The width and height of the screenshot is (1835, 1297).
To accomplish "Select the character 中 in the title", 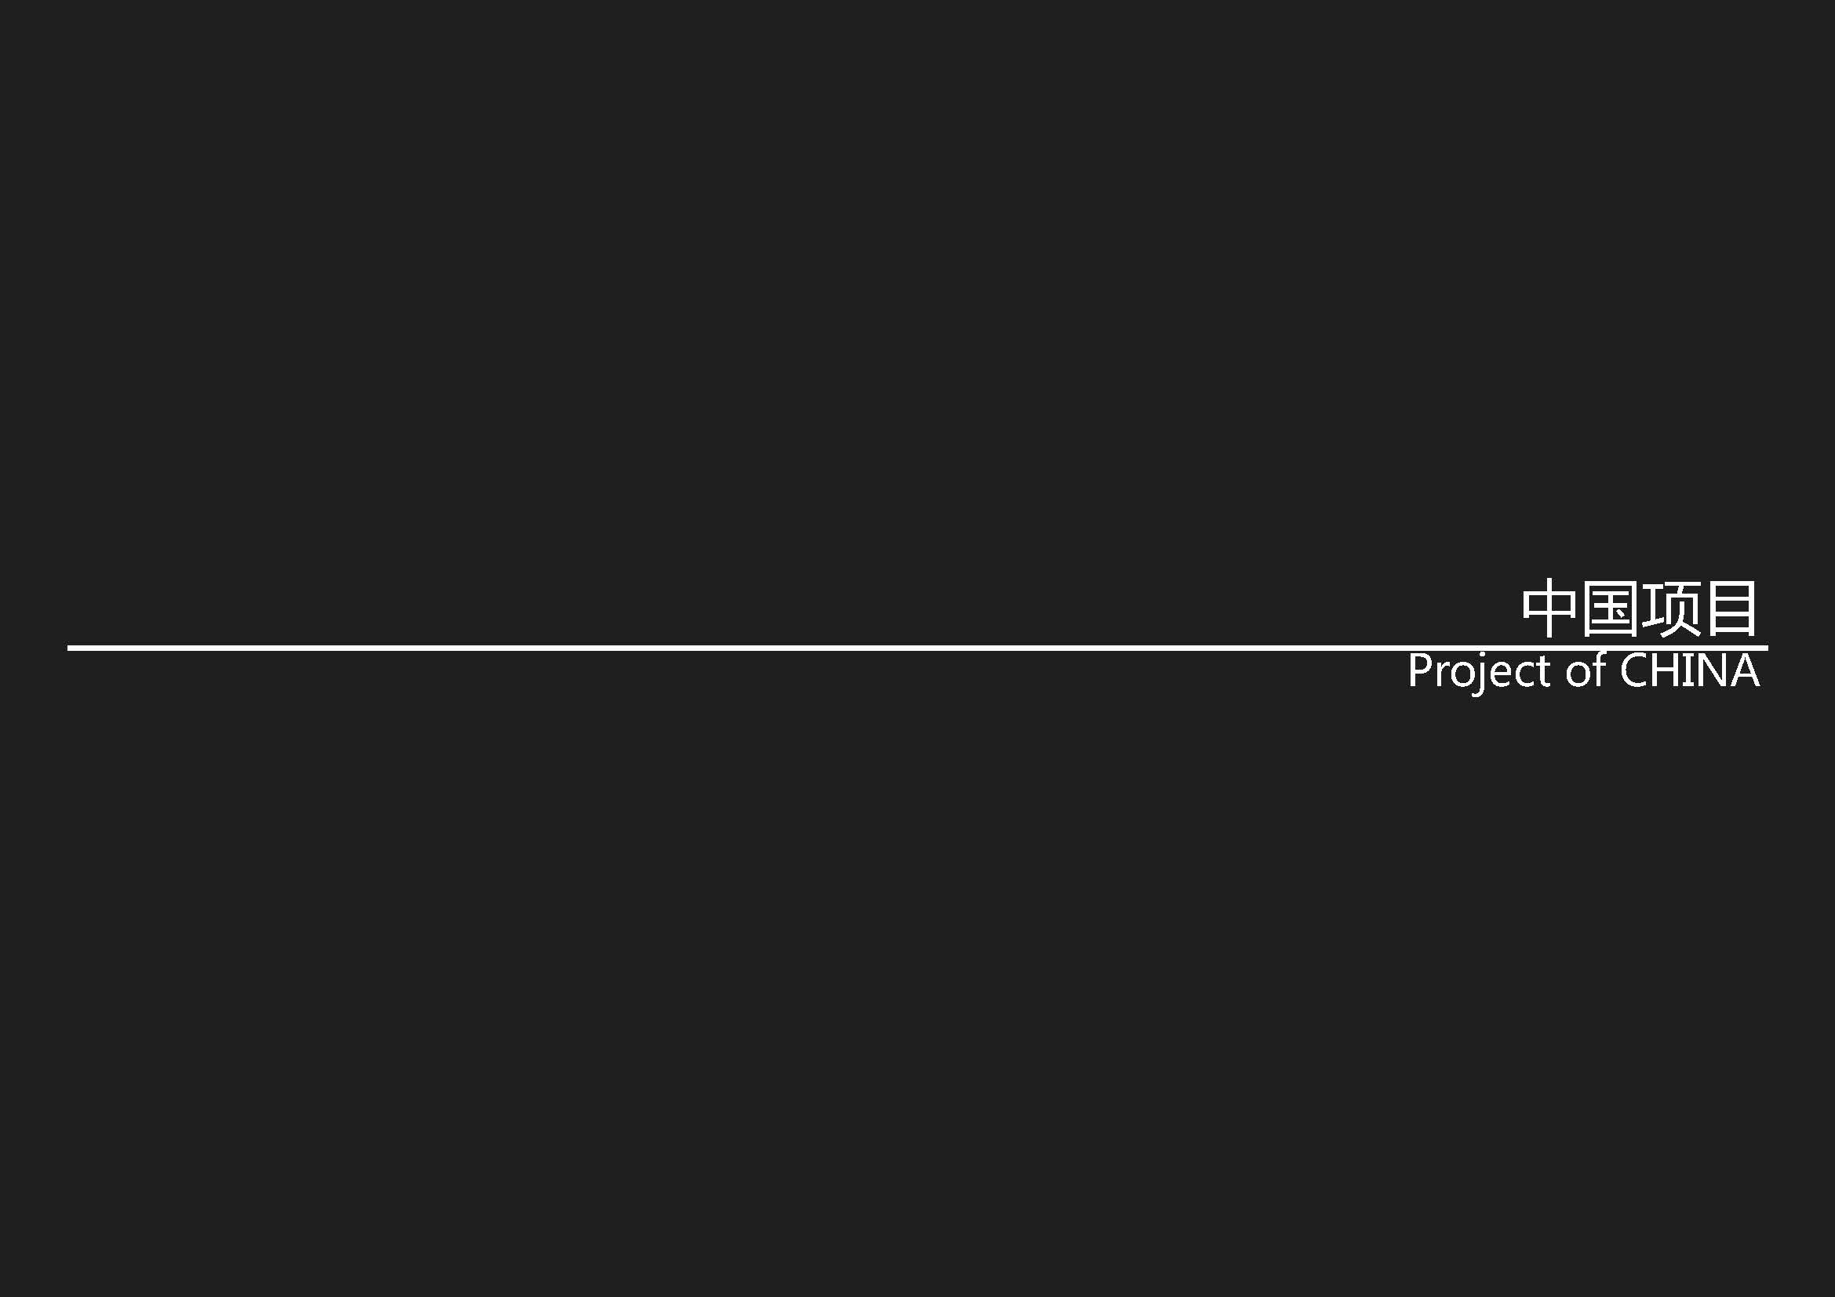I will (1549, 609).
